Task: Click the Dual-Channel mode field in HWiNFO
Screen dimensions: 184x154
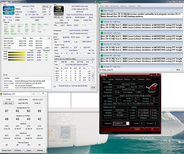Action: click(73, 50)
